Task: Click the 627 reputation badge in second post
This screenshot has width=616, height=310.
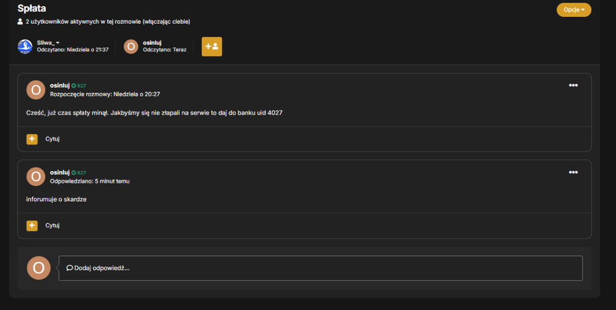Action: point(79,173)
